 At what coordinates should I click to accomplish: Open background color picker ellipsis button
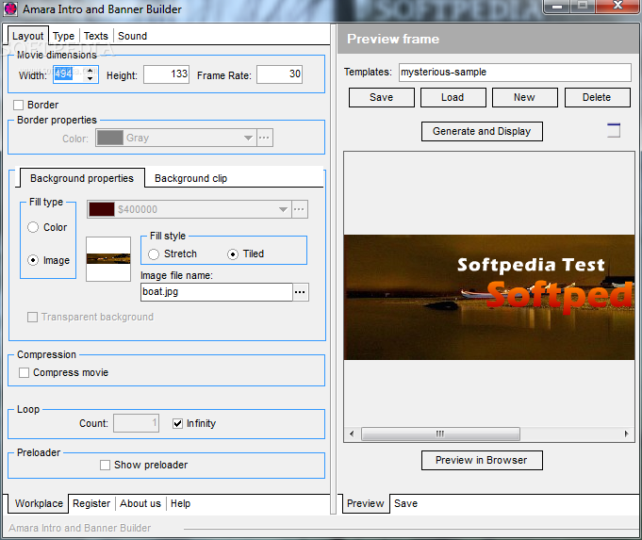click(x=299, y=209)
